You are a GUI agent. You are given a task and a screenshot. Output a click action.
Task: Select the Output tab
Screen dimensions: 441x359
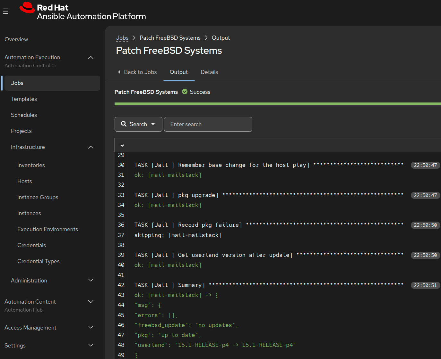click(x=179, y=72)
